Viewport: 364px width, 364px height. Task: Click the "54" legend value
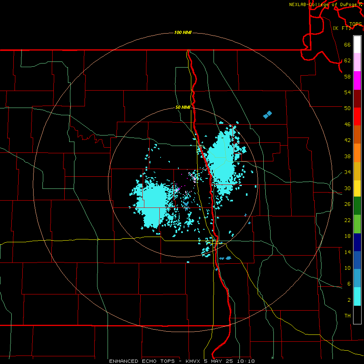(347, 92)
